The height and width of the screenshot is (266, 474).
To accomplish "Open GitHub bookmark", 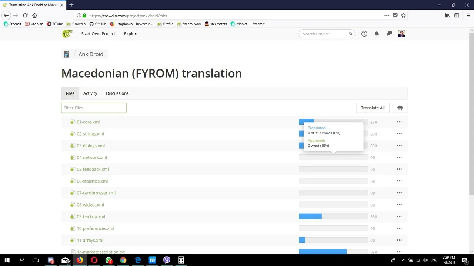I will point(98,24).
